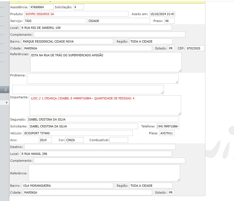Click inside the empty Problema text area

coord(102,78)
